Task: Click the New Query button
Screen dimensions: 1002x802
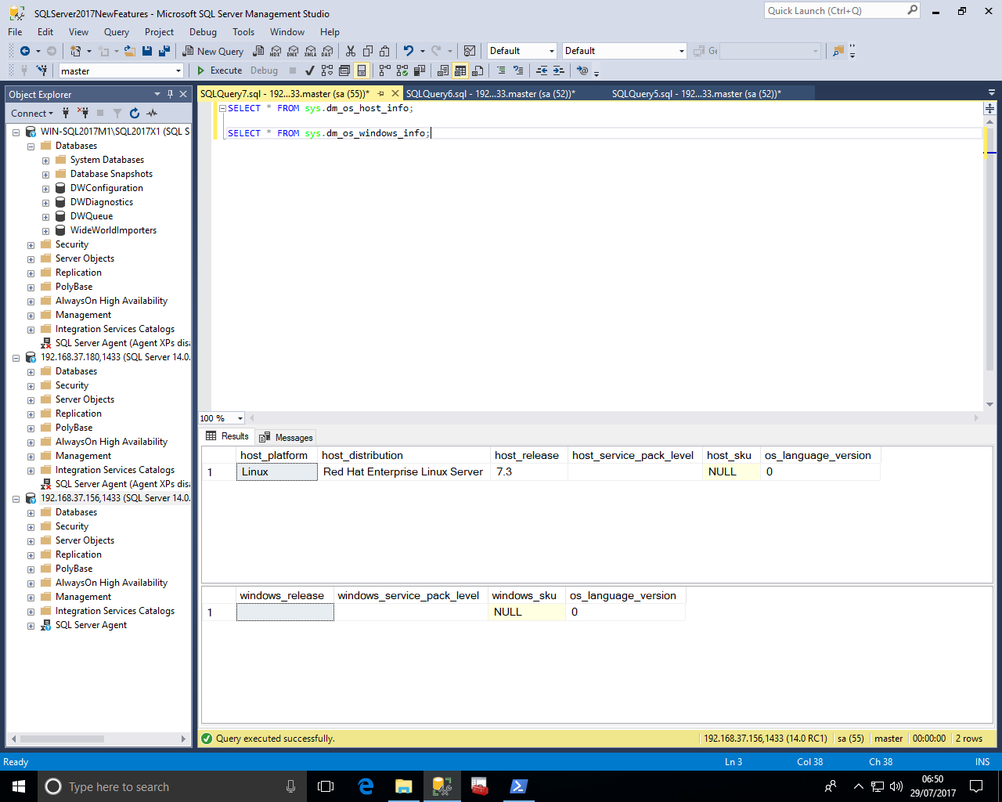Action: 213,51
